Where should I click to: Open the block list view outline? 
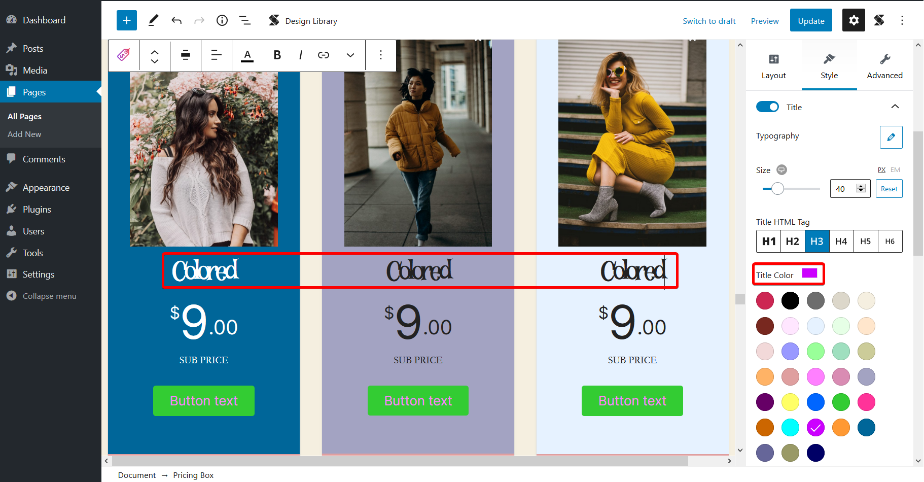click(245, 20)
